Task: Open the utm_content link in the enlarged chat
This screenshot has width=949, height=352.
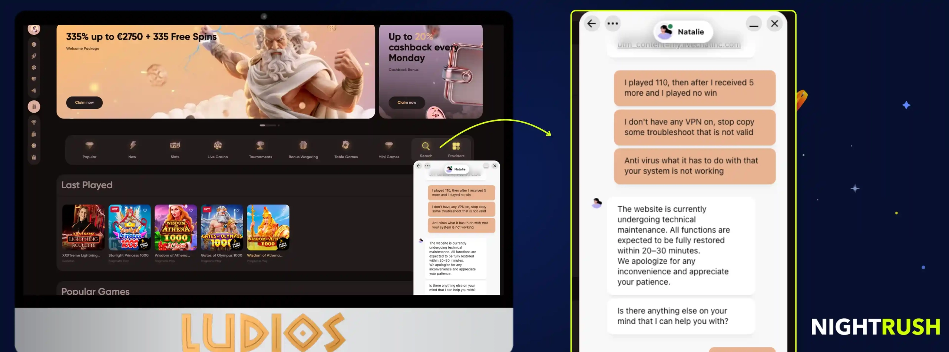Action: coord(679,45)
